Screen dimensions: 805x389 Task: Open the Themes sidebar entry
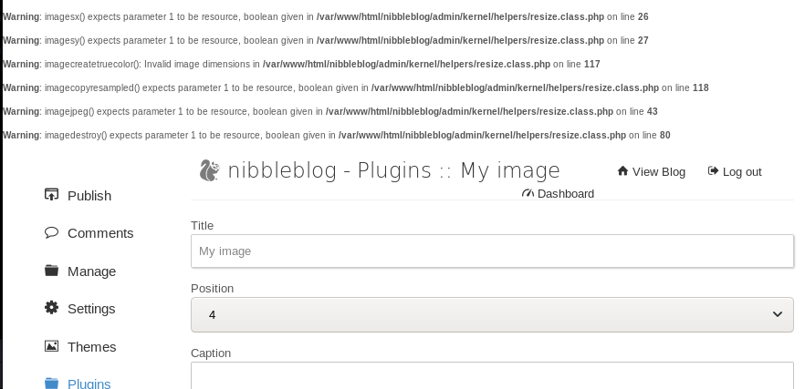click(x=92, y=347)
